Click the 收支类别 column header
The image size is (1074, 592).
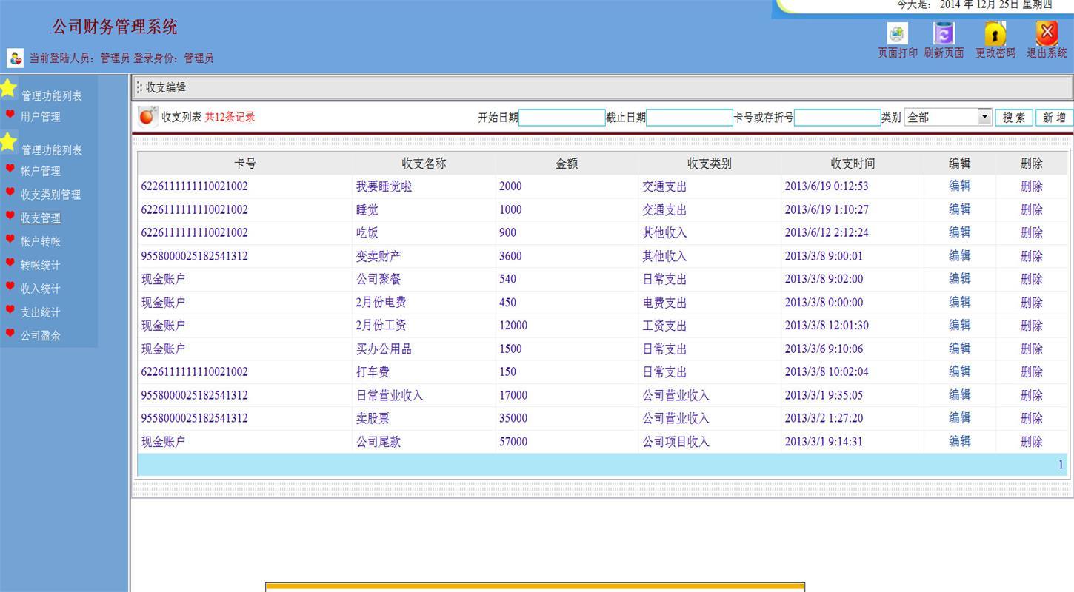coord(709,164)
